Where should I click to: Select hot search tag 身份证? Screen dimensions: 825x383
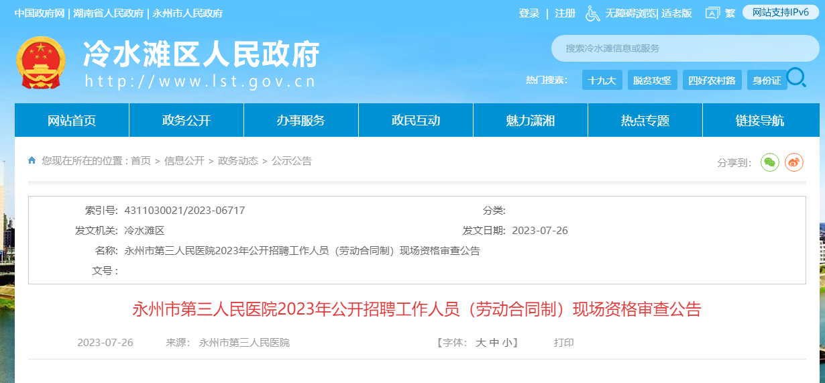click(x=767, y=80)
